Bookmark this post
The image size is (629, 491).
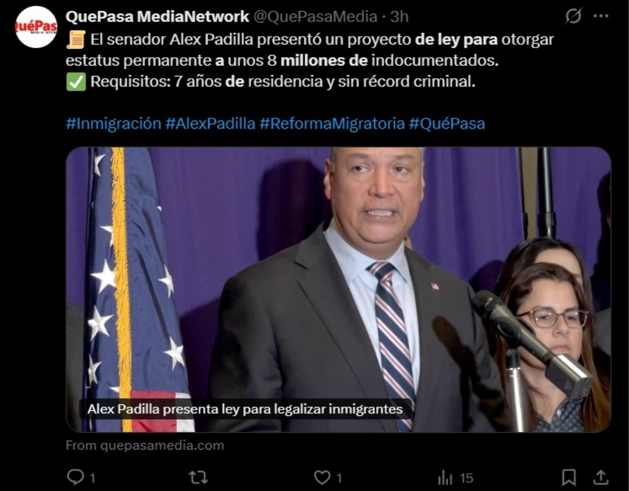pos(568,477)
